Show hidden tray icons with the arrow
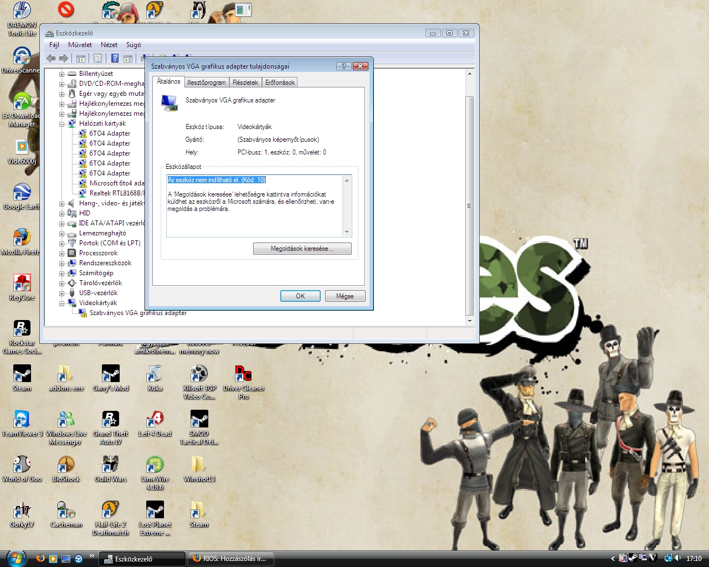Screen dimensions: 709x567 tap(613, 558)
